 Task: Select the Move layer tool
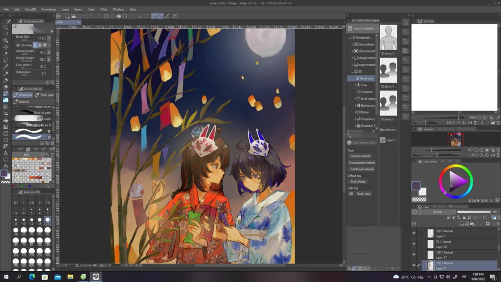click(5, 47)
